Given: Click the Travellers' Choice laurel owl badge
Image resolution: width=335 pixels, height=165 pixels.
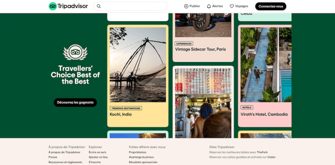Looking at the screenshot, I should point(75,52).
